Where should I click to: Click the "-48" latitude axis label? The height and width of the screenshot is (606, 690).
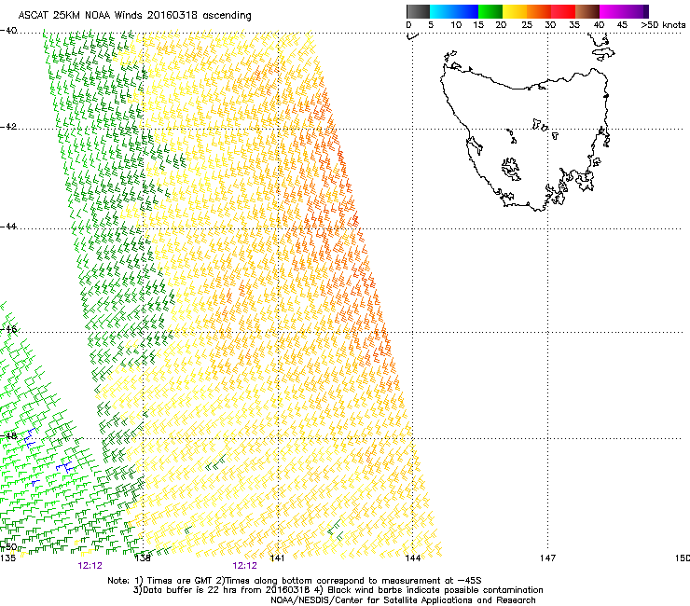(x=8, y=435)
